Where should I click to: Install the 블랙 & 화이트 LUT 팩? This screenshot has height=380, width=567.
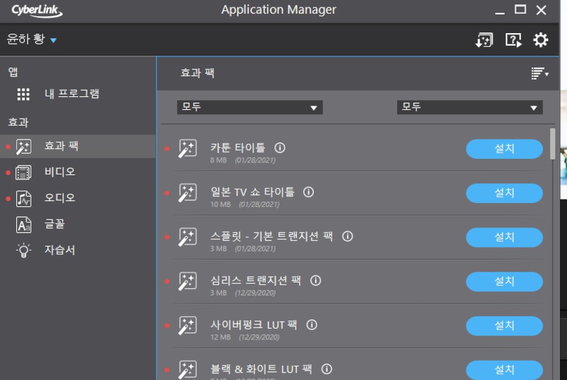click(504, 370)
